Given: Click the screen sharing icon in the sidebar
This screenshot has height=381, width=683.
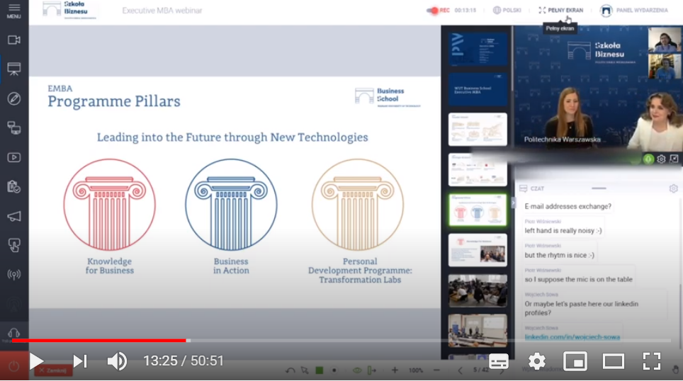Looking at the screenshot, I should point(13,127).
